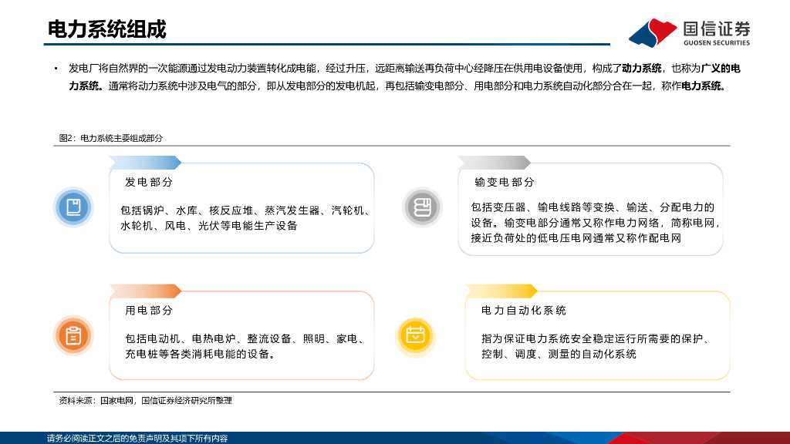Click the line starting 指为保证电力系统安全稳定运行

coord(596,339)
